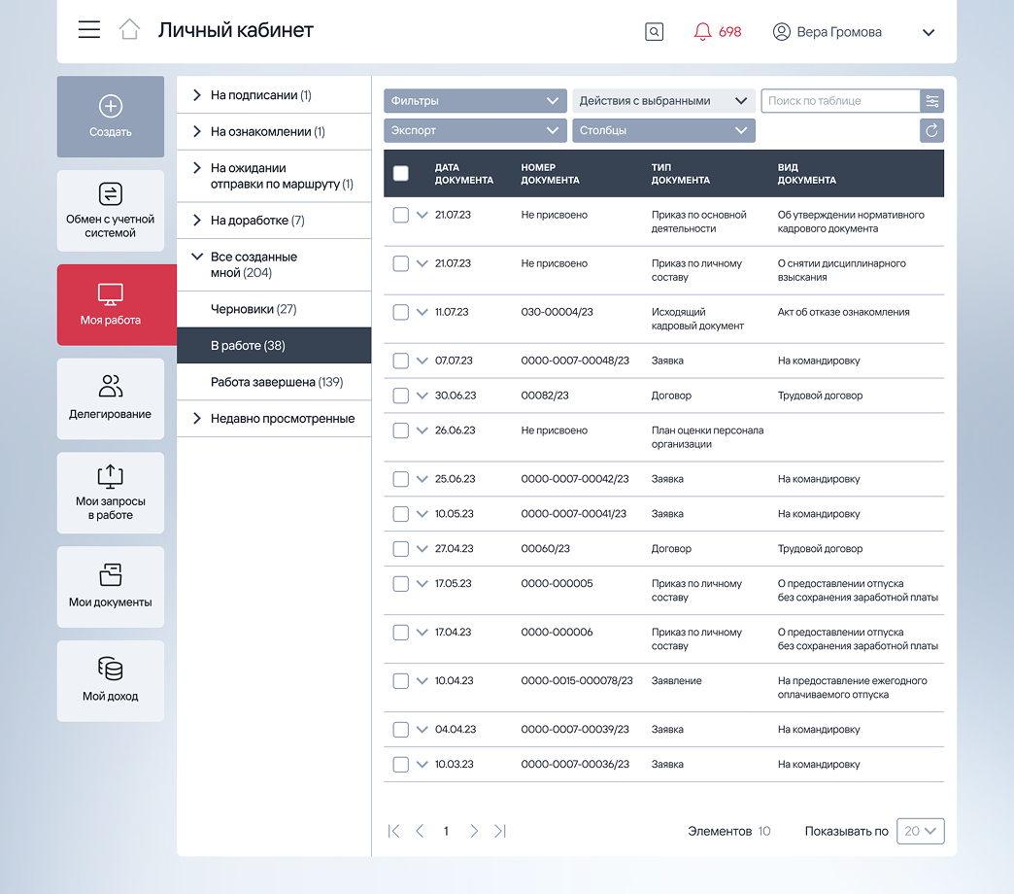
Task: Go to the home page icon
Action: click(129, 30)
